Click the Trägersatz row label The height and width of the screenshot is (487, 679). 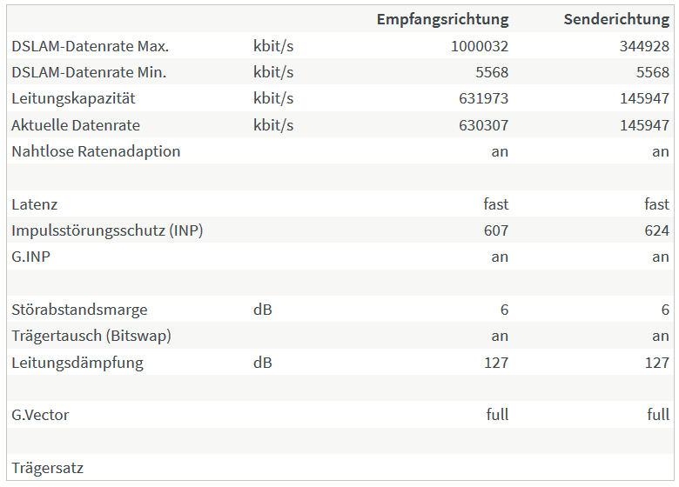48,468
